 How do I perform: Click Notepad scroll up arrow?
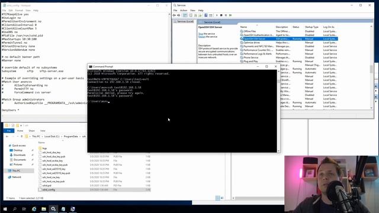pyautogui.click(x=169, y=14)
